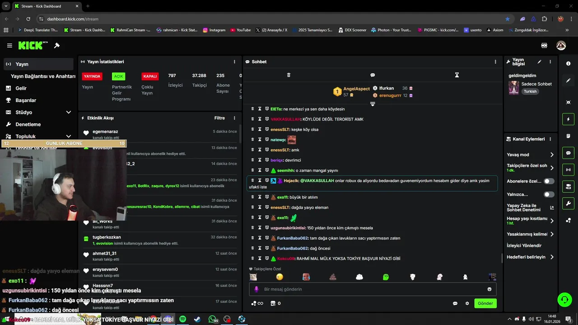Click the chat bubble icon in right sidebar
Viewport: 578px width, 325px height.
click(568, 153)
